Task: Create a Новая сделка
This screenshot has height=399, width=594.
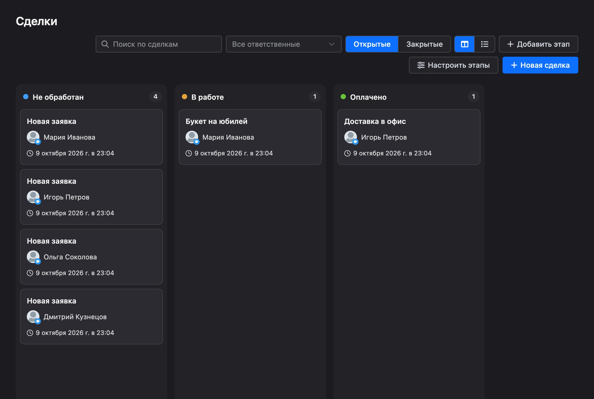Action: 540,65
